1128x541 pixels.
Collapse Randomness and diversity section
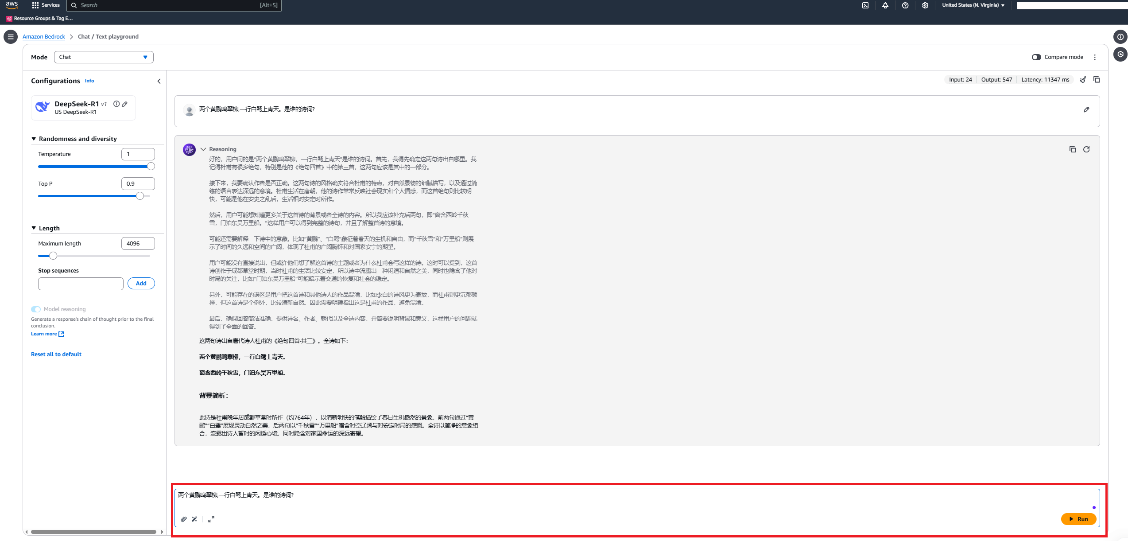(x=34, y=139)
